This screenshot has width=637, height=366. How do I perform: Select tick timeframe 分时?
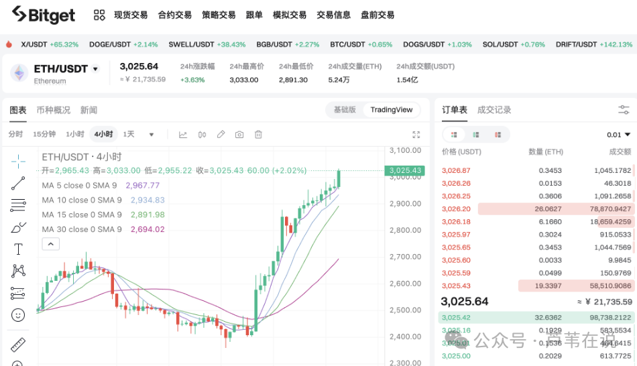[x=15, y=134]
